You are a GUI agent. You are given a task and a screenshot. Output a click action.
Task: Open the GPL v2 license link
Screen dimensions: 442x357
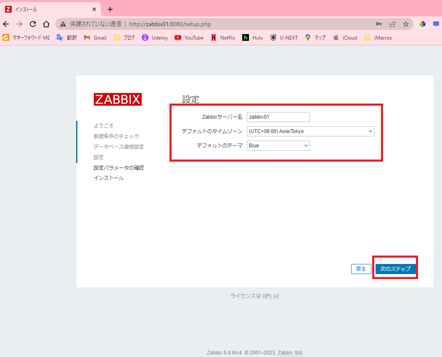tap(270, 296)
